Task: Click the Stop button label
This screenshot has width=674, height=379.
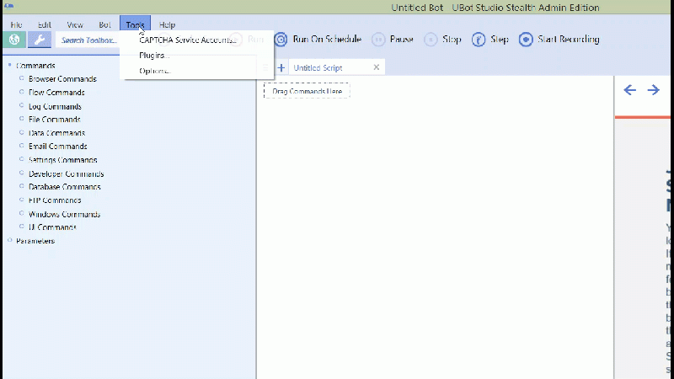Action: tap(452, 39)
